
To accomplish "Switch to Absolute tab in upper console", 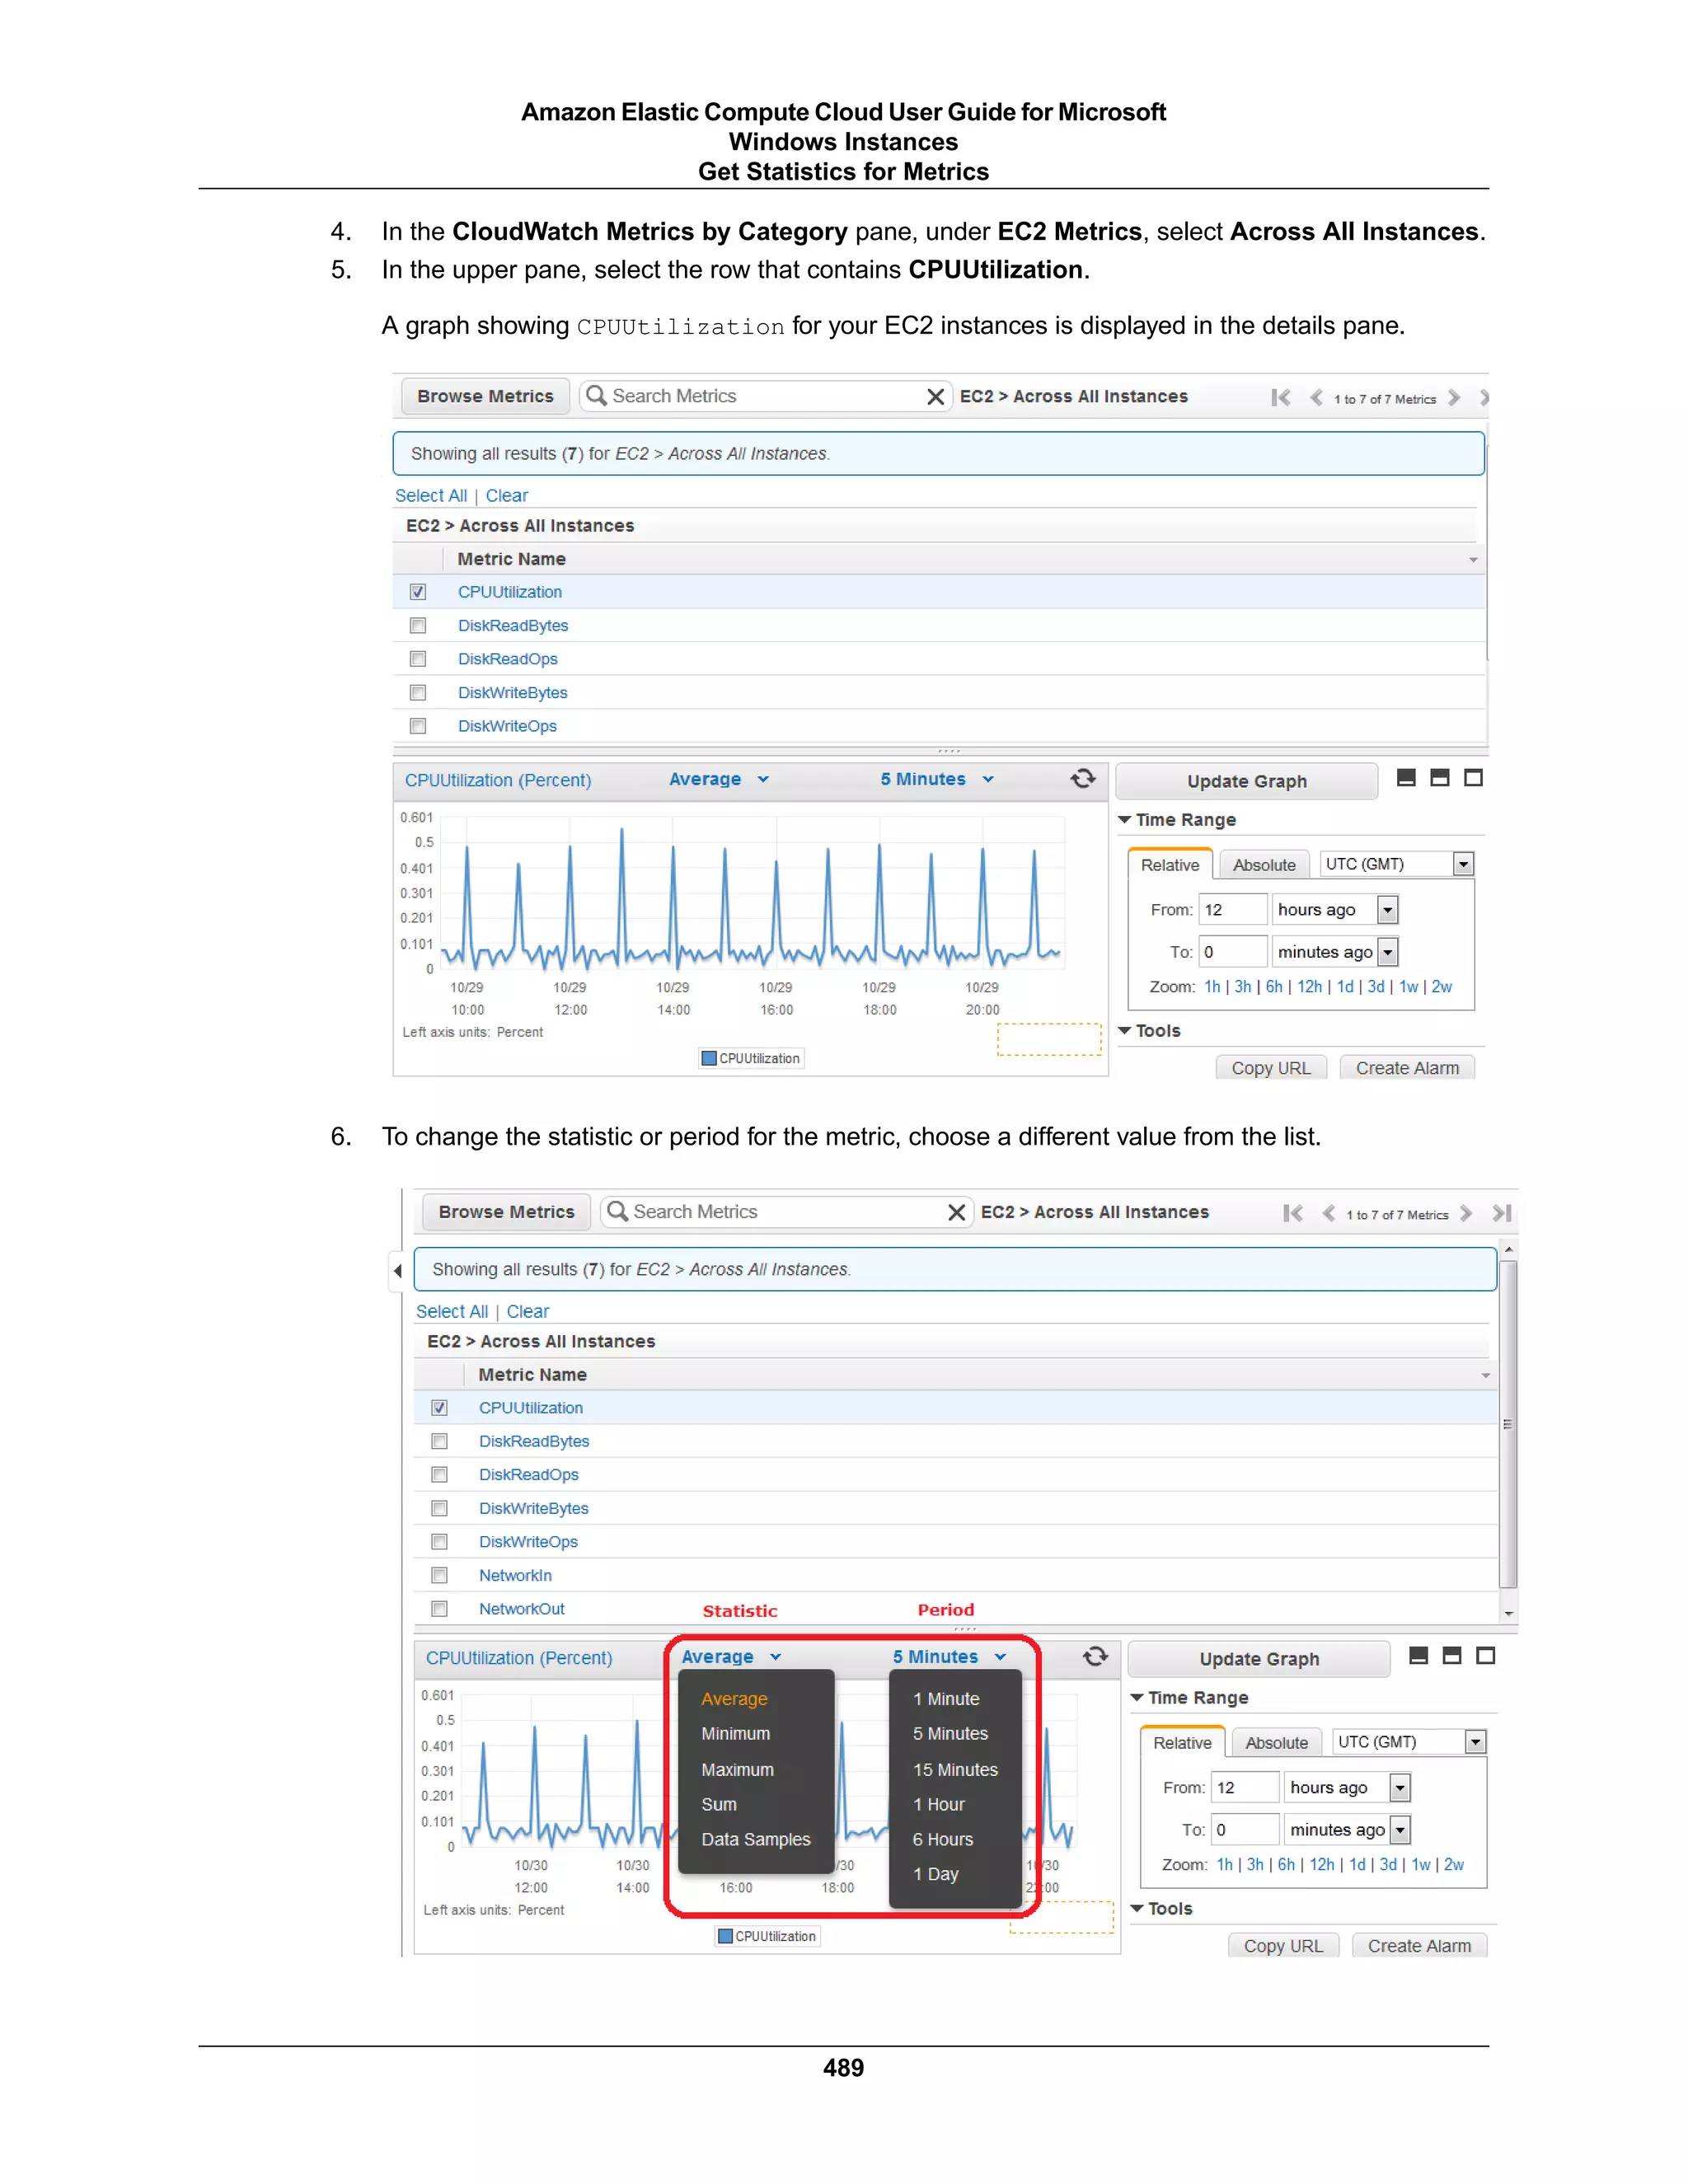I will tap(1264, 865).
